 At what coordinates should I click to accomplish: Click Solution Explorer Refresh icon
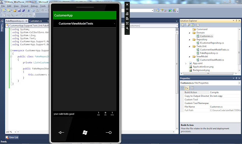(x=192, y=25)
